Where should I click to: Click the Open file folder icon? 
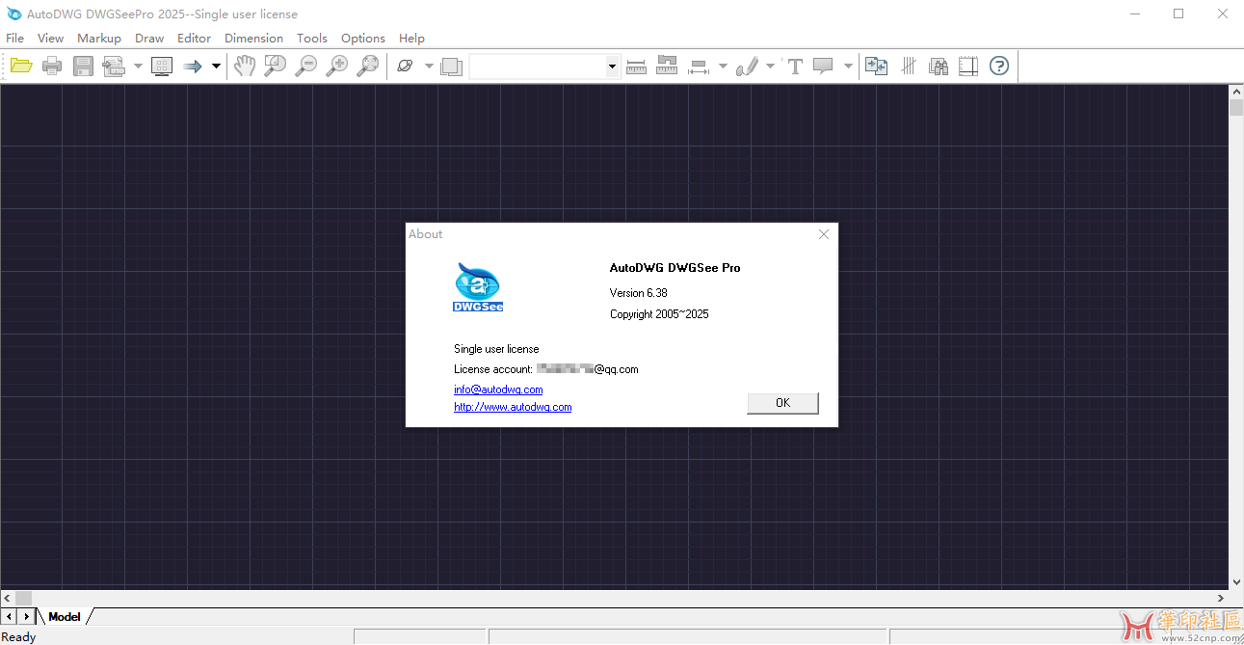click(x=21, y=66)
